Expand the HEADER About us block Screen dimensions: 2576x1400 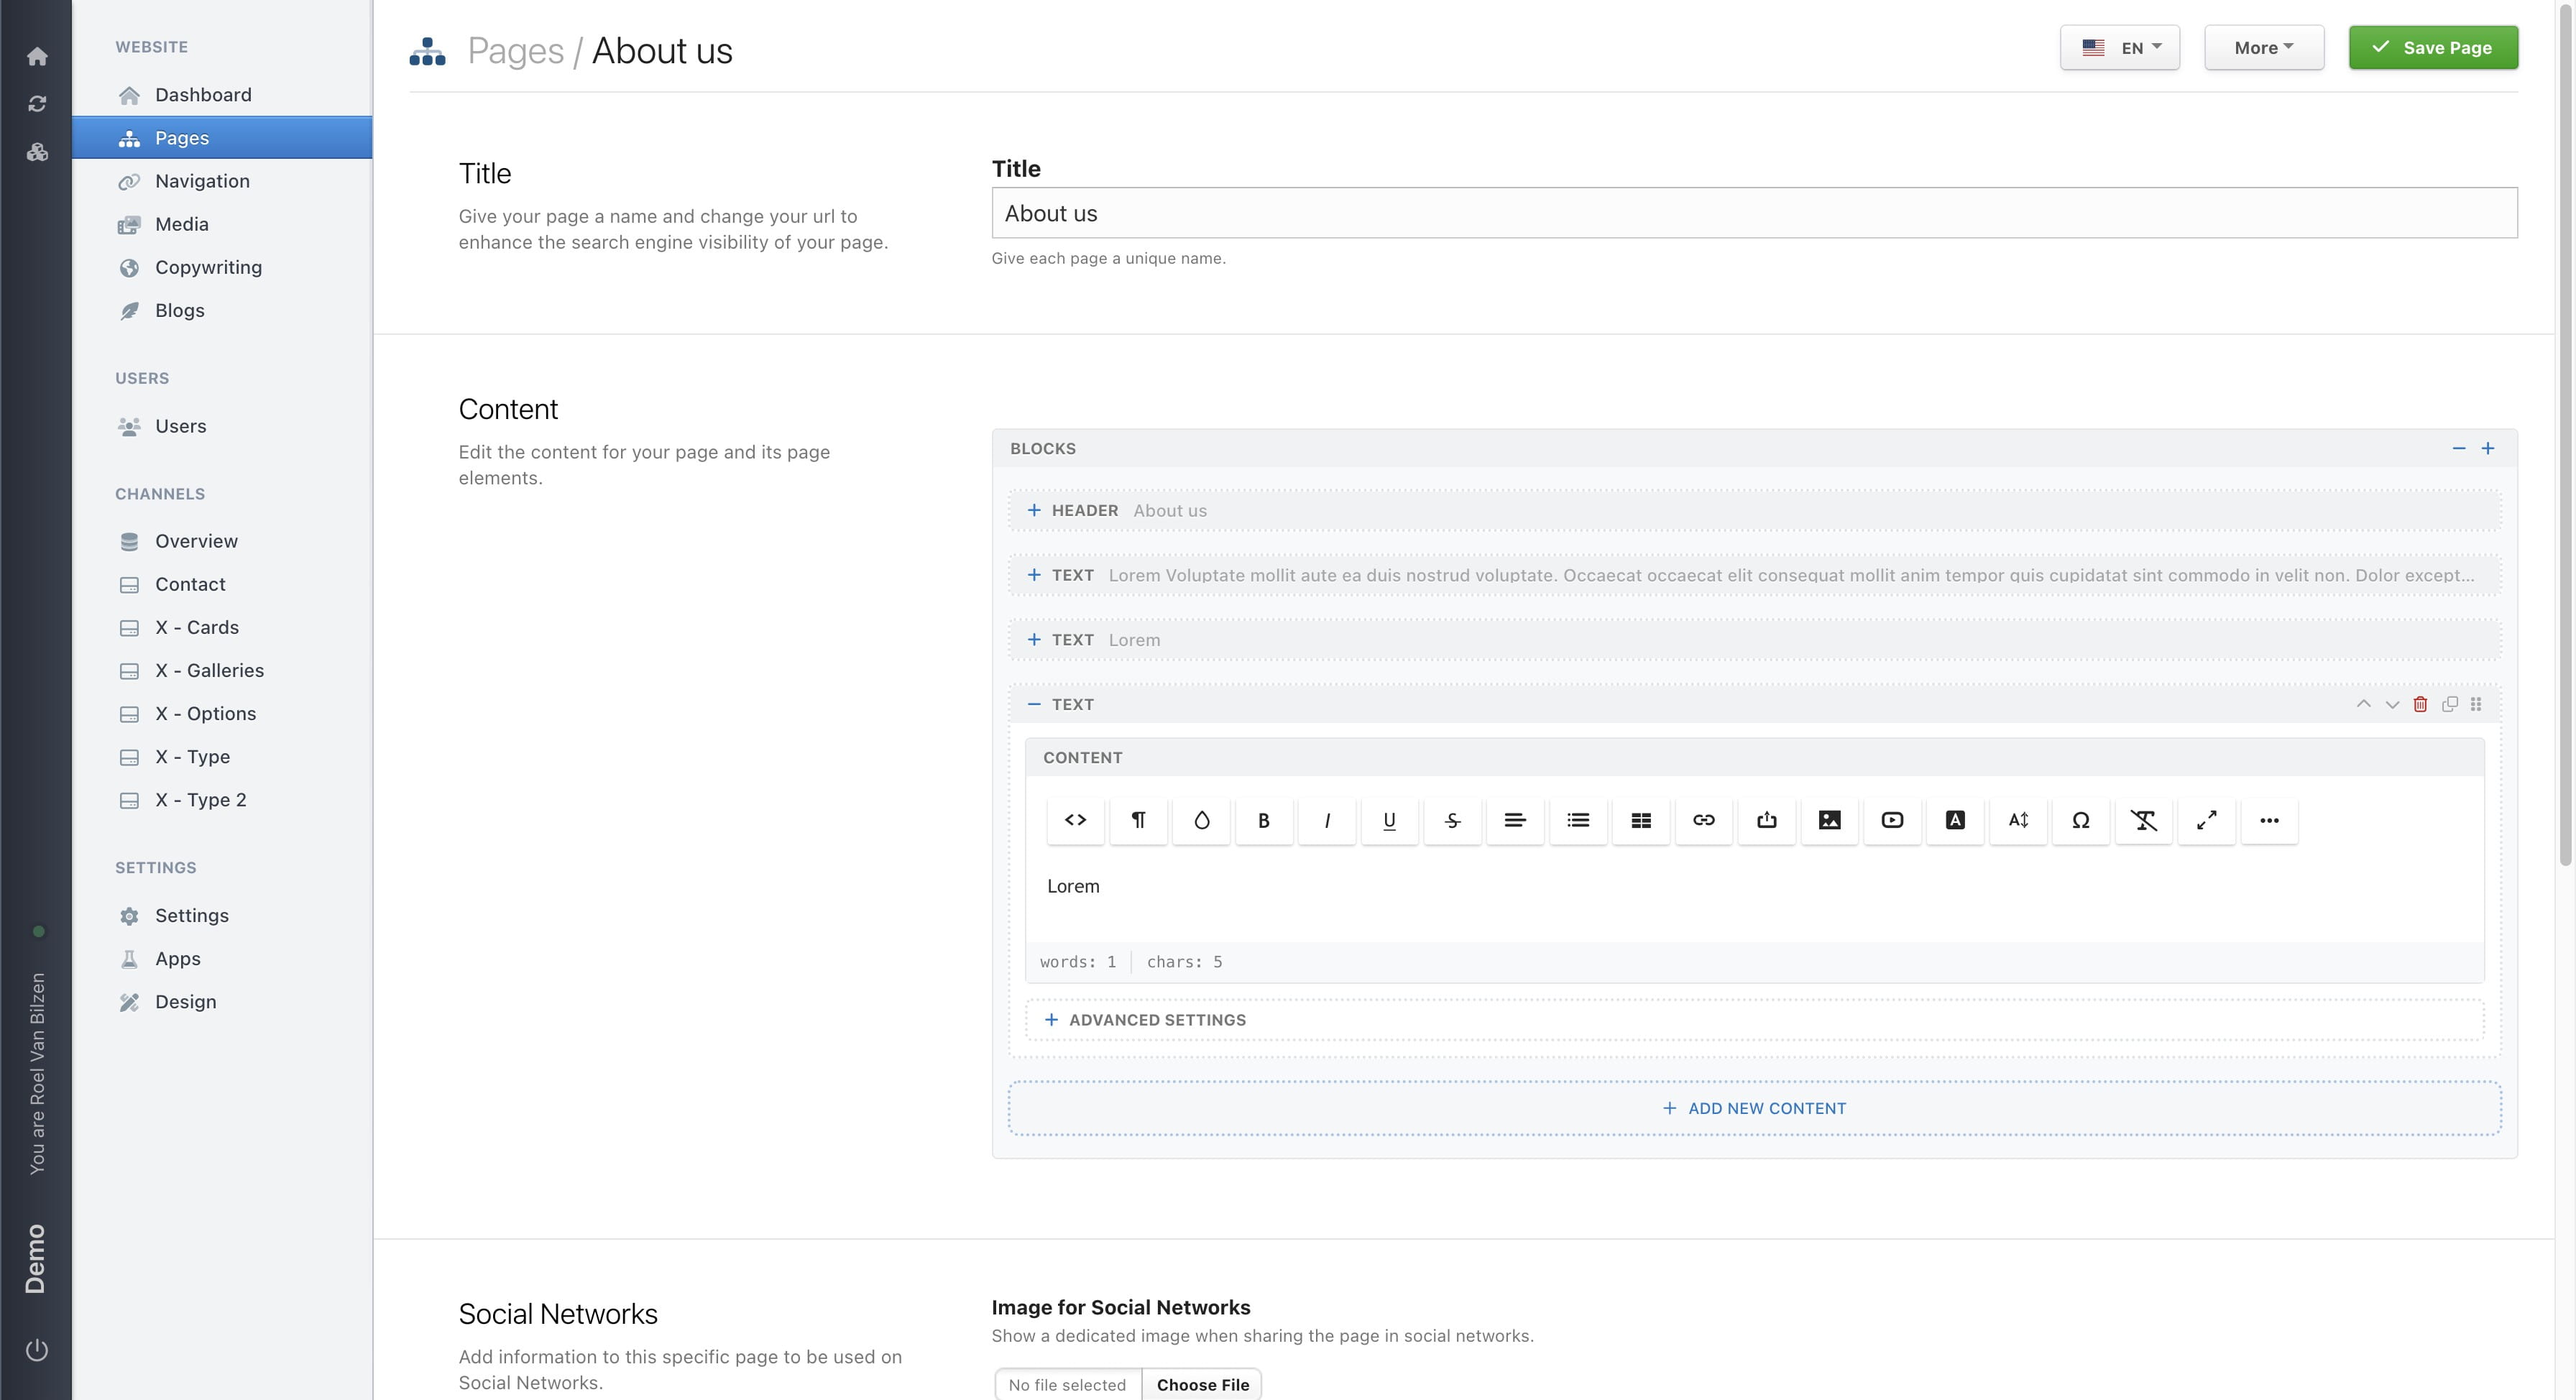(1034, 510)
